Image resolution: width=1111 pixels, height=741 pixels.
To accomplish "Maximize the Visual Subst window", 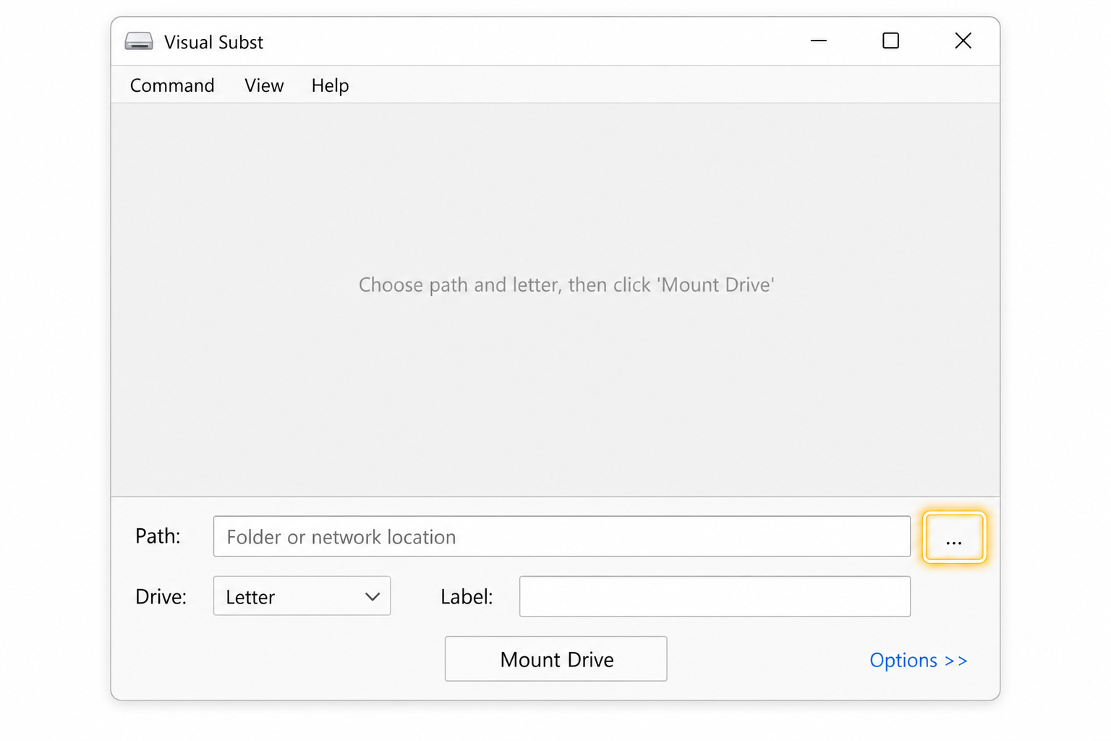I will click(890, 41).
